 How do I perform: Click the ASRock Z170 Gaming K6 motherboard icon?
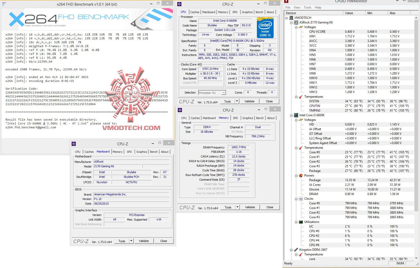coord(296,22)
